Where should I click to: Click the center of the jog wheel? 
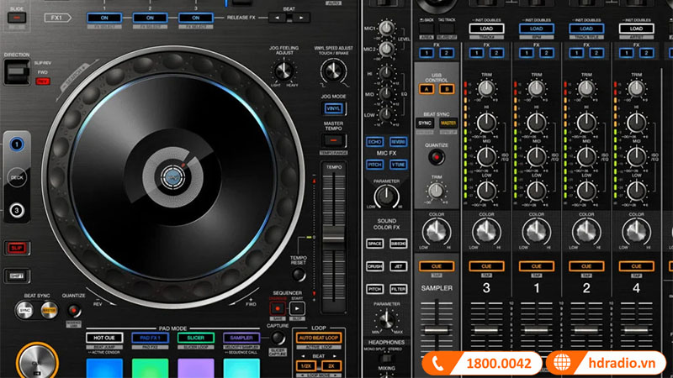172,176
